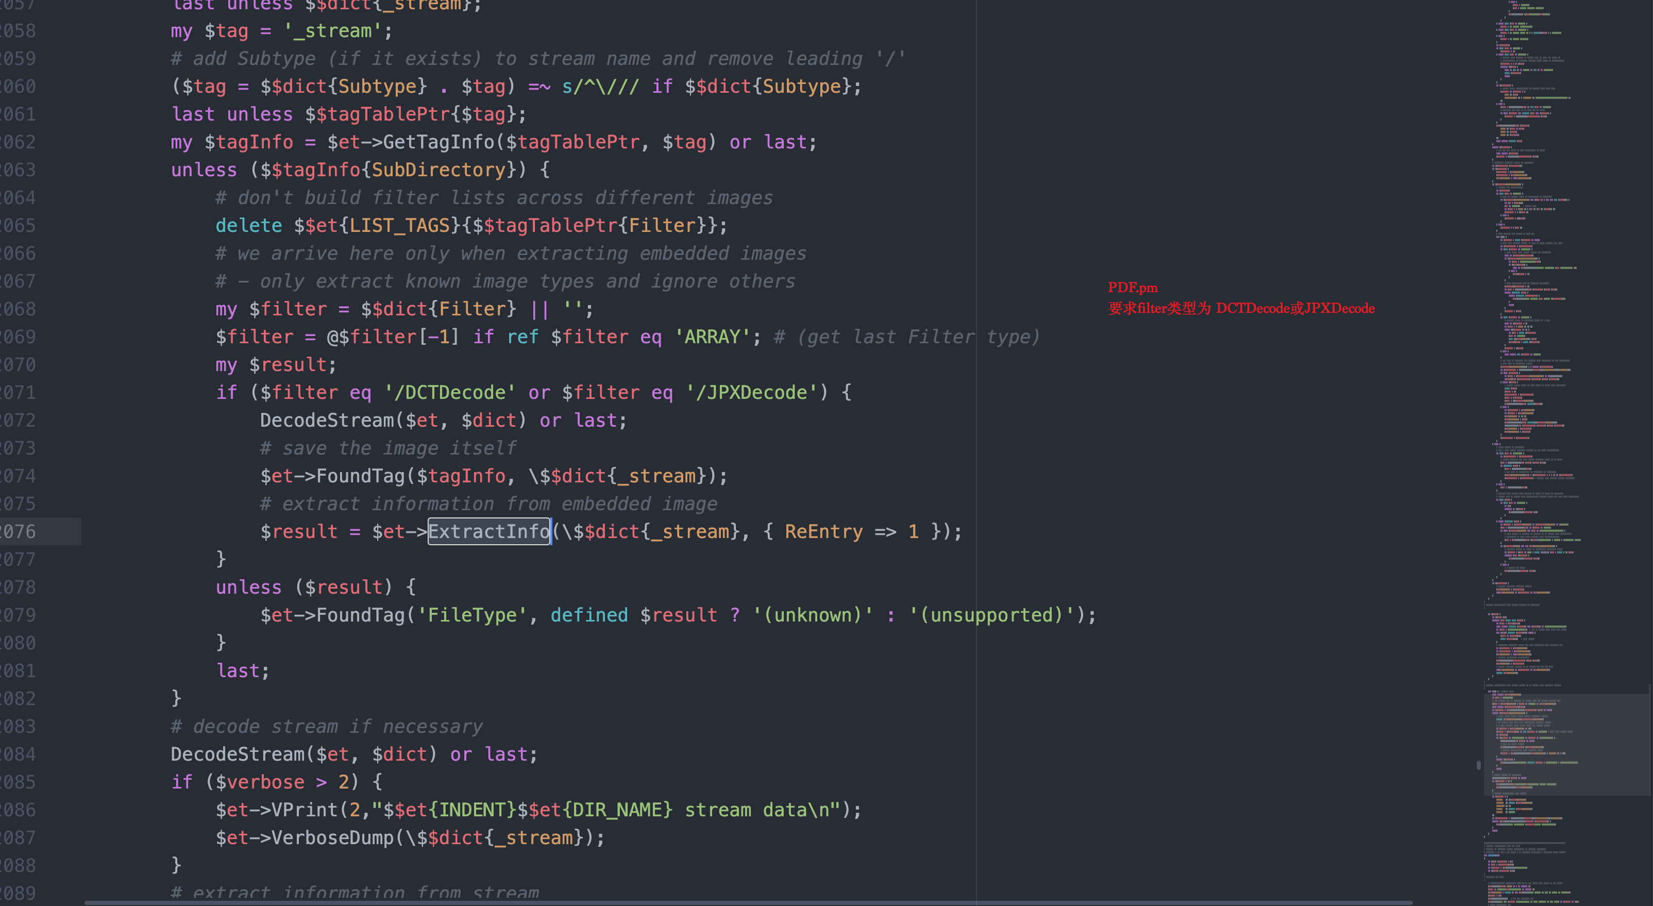The width and height of the screenshot is (1653, 906).
Task: Click s/^\/// regex on line 2060
Action: [x=600, y=86]
